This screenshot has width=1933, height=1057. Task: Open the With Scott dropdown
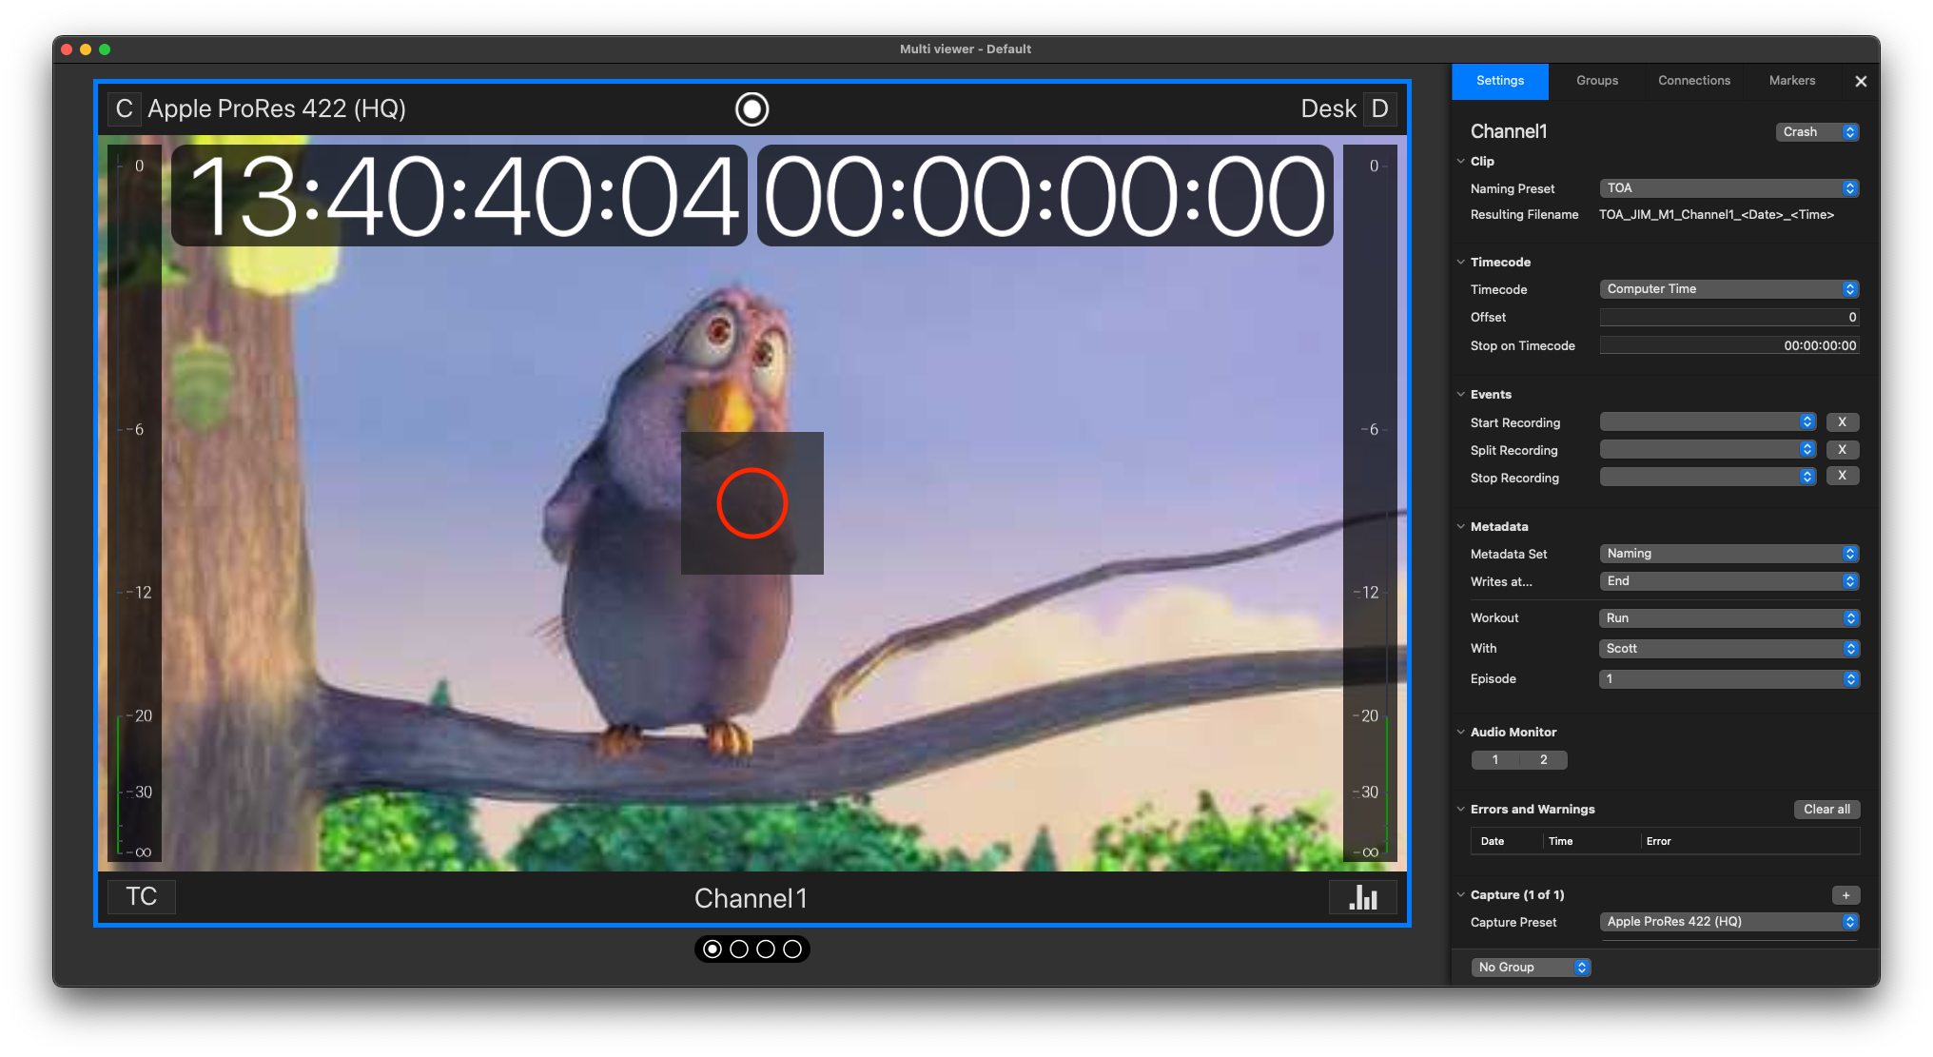(1728, 649)
